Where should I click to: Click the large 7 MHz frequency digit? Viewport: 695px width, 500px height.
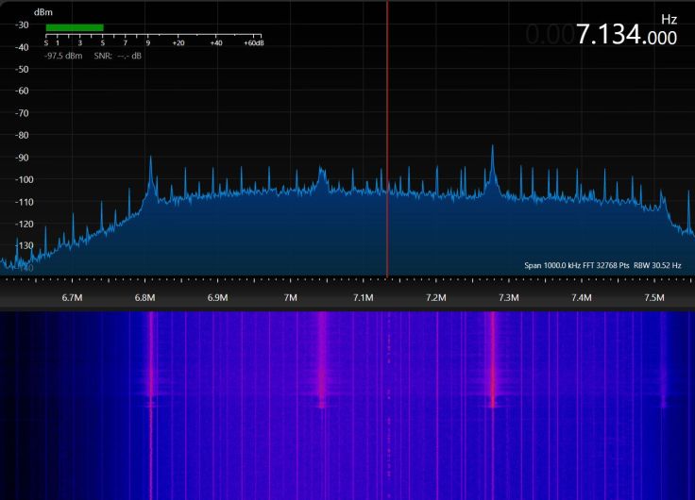585,36
